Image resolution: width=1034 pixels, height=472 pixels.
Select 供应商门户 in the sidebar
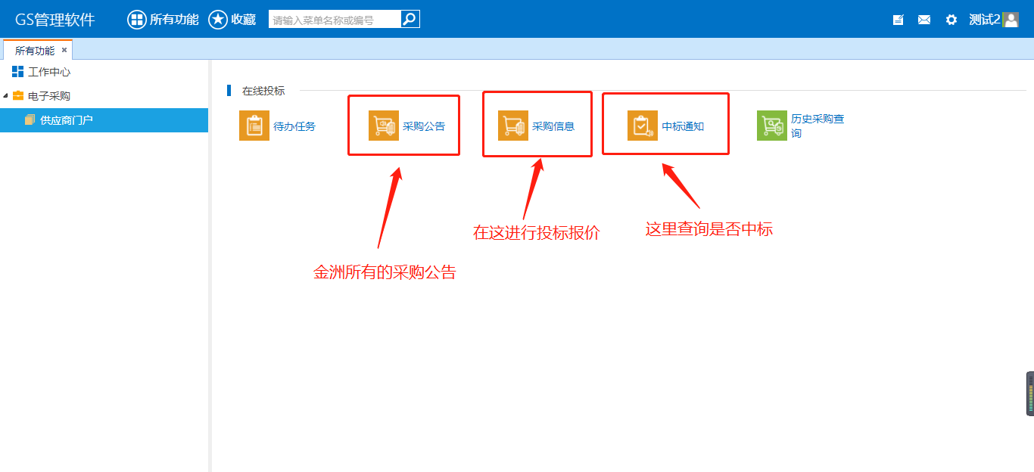[x=104, y=120]
